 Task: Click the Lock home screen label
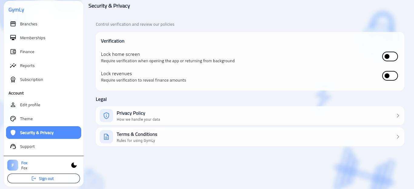120,54
